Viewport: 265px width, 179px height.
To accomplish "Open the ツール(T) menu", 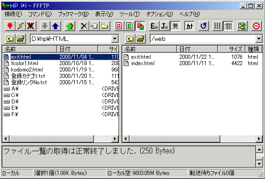I will click(x=130, y=14).
